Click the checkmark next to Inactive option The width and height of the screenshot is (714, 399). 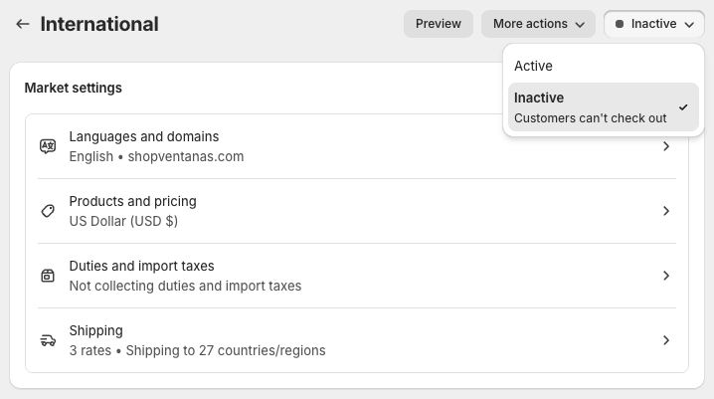tap(683, 107)
